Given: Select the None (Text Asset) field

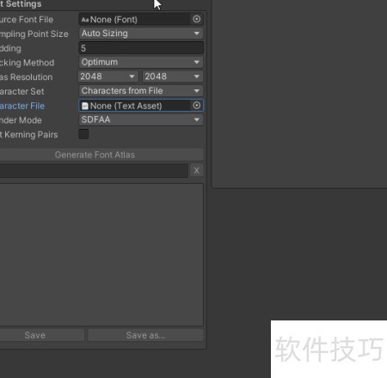Looking at the screenshot, I should (x=134, y=106).
